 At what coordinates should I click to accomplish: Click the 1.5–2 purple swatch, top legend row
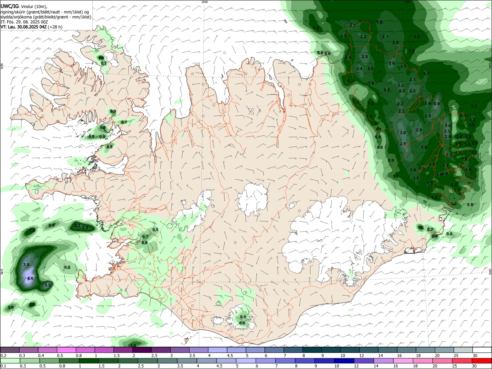click(123, 350)
